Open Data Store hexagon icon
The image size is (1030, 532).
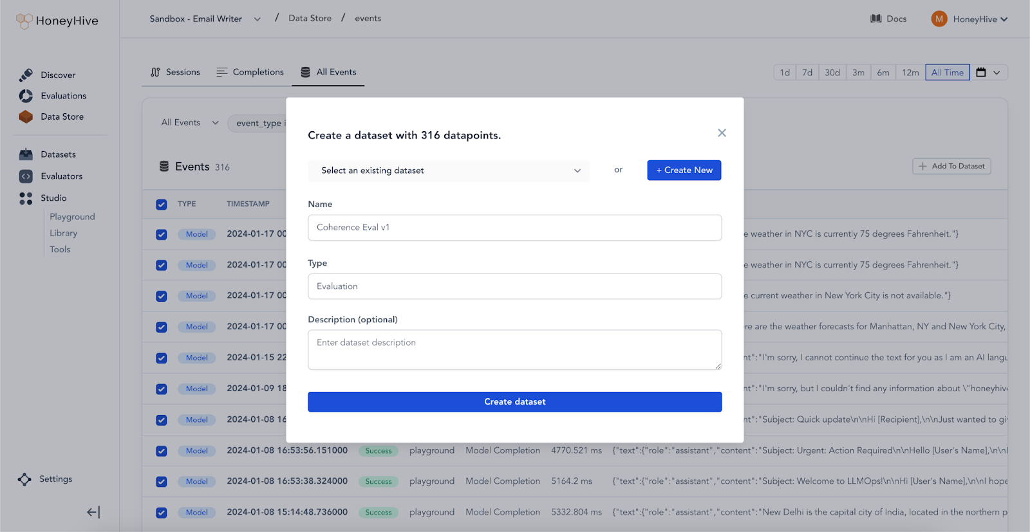pos(26,116)
